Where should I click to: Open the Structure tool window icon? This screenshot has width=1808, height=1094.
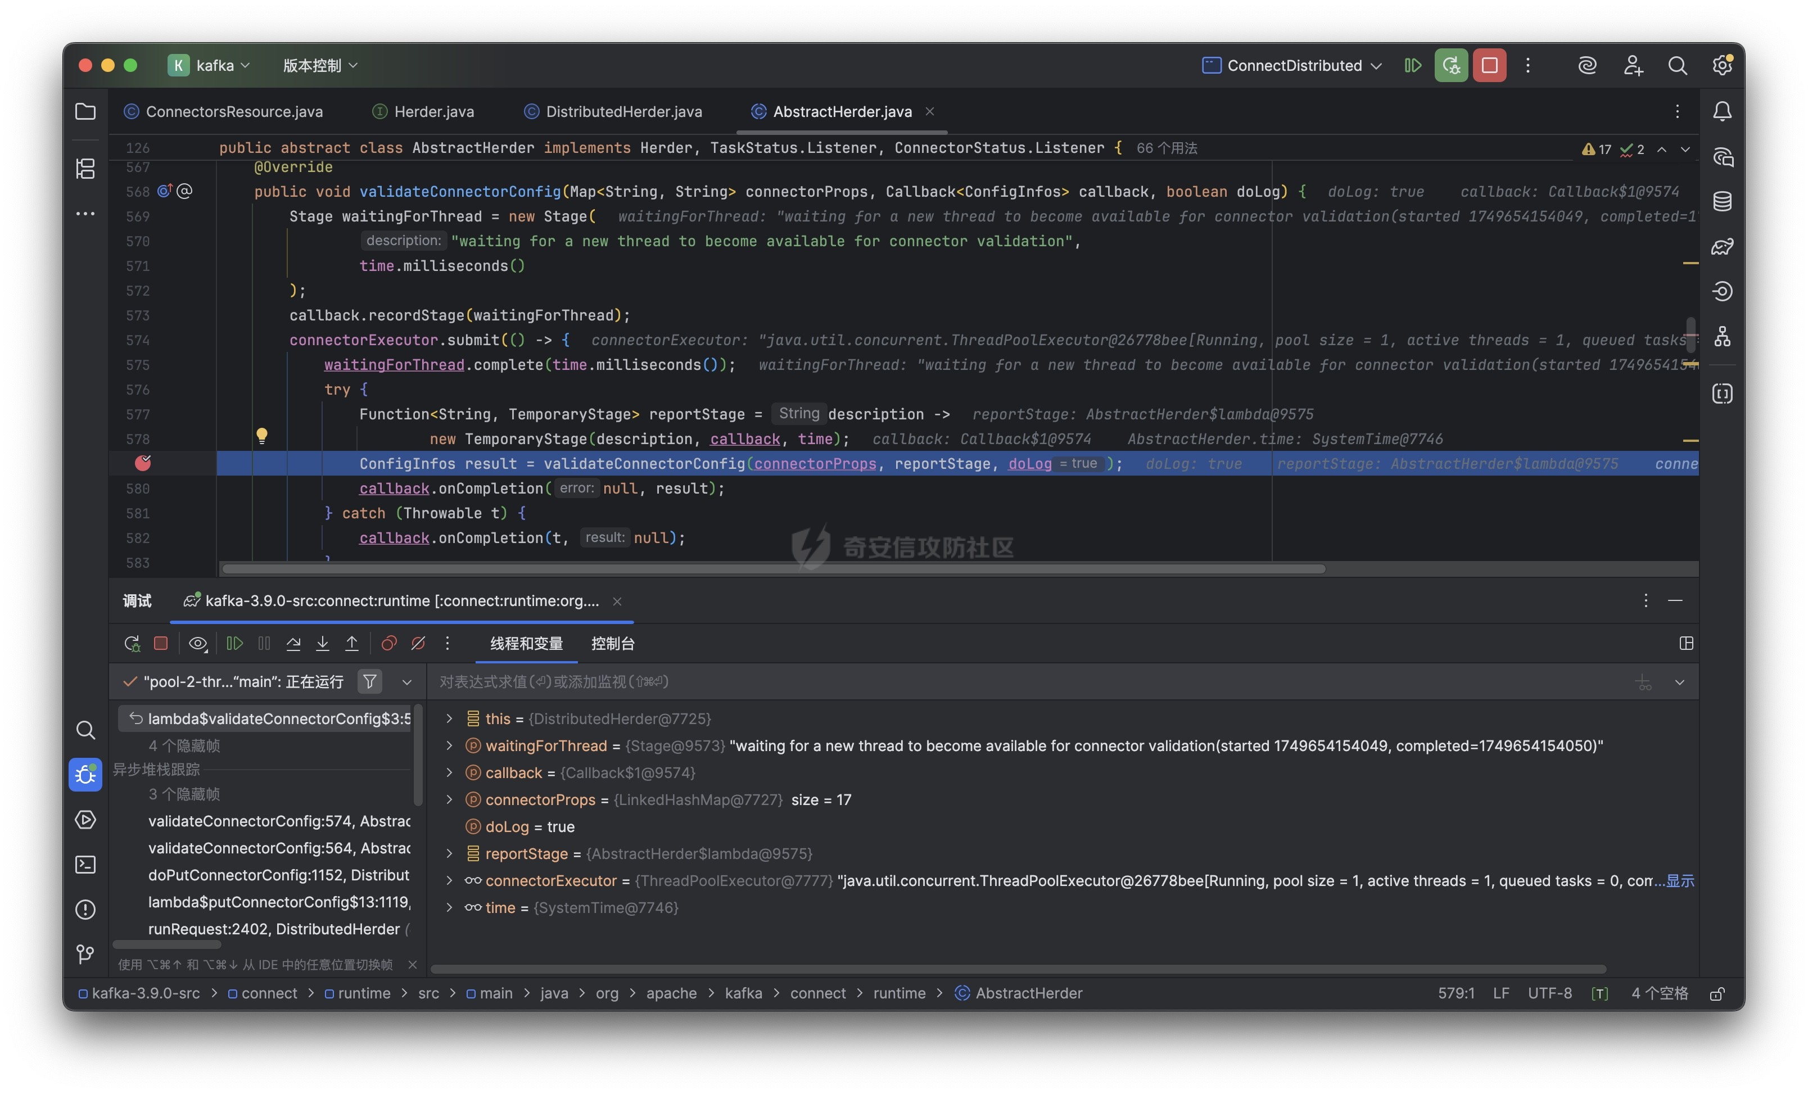[x=85, y=169]
